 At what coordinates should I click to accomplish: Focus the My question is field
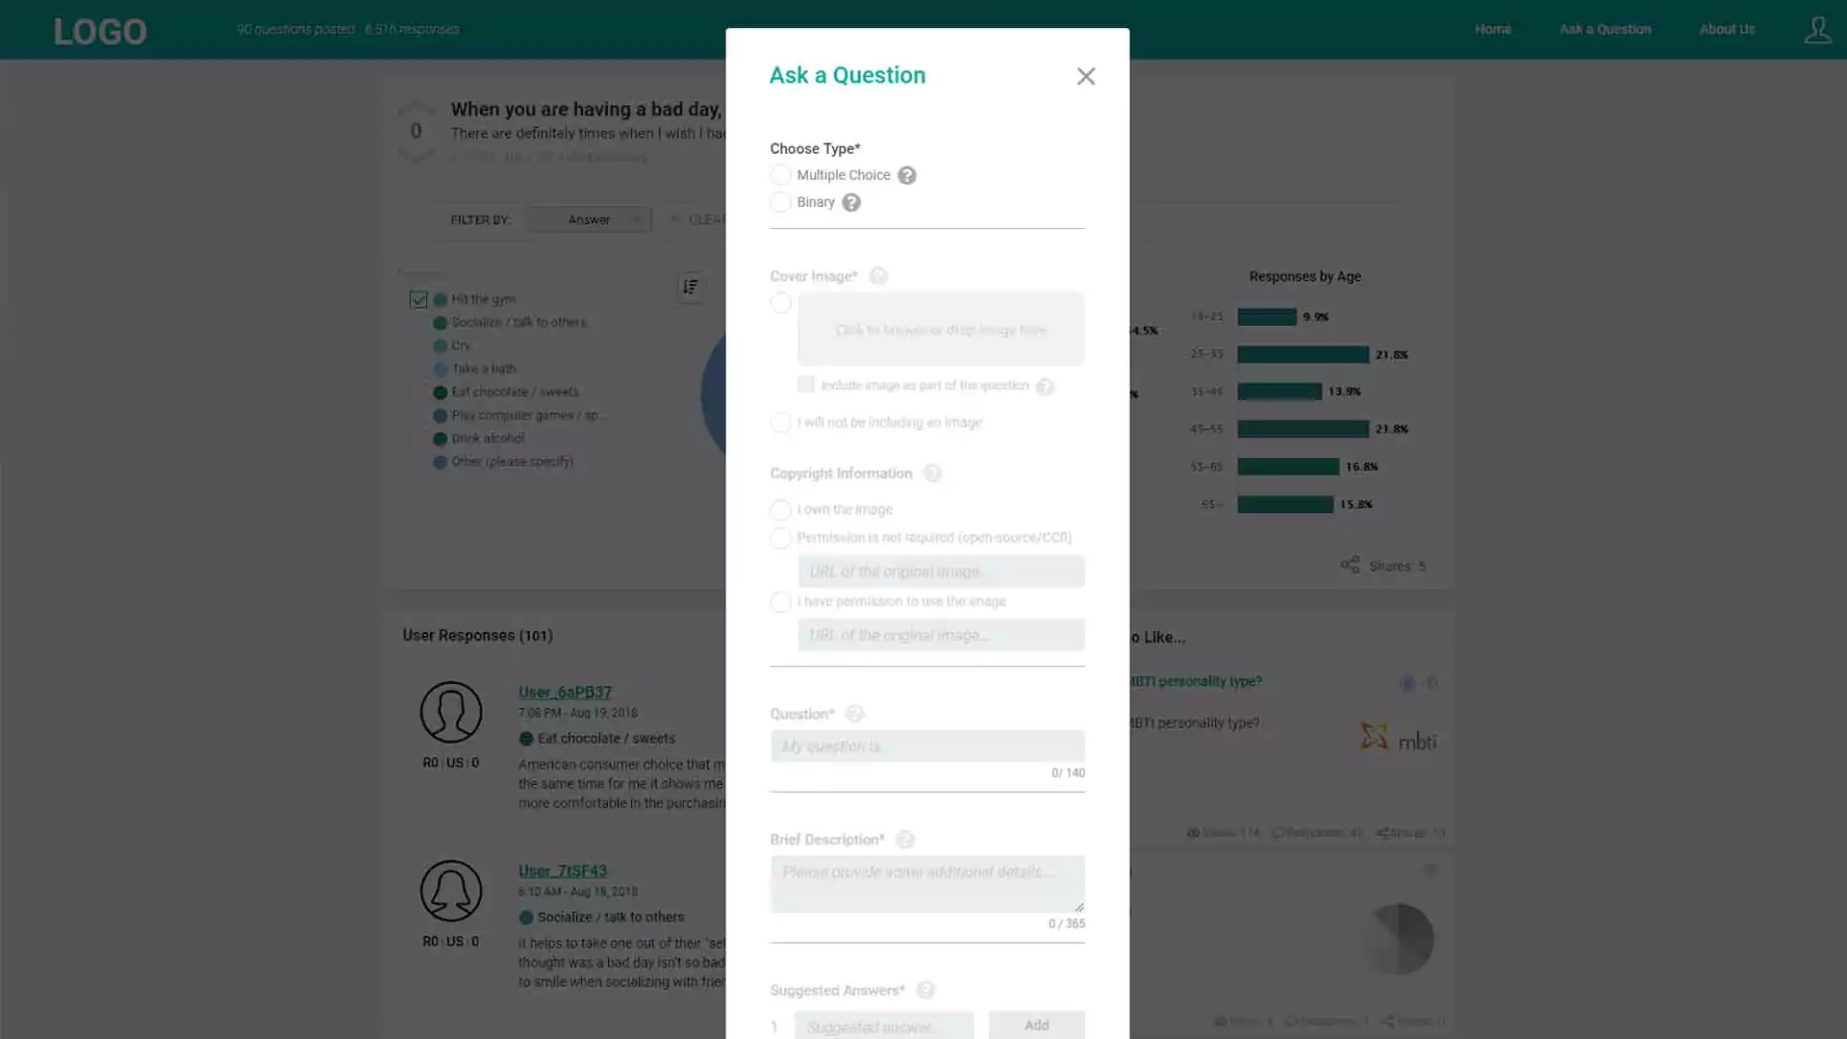pos(927,746)
